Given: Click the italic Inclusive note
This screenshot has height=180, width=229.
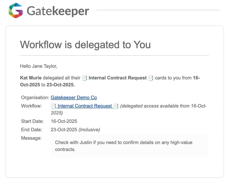Looking at the screenshot, I should 89,130.
